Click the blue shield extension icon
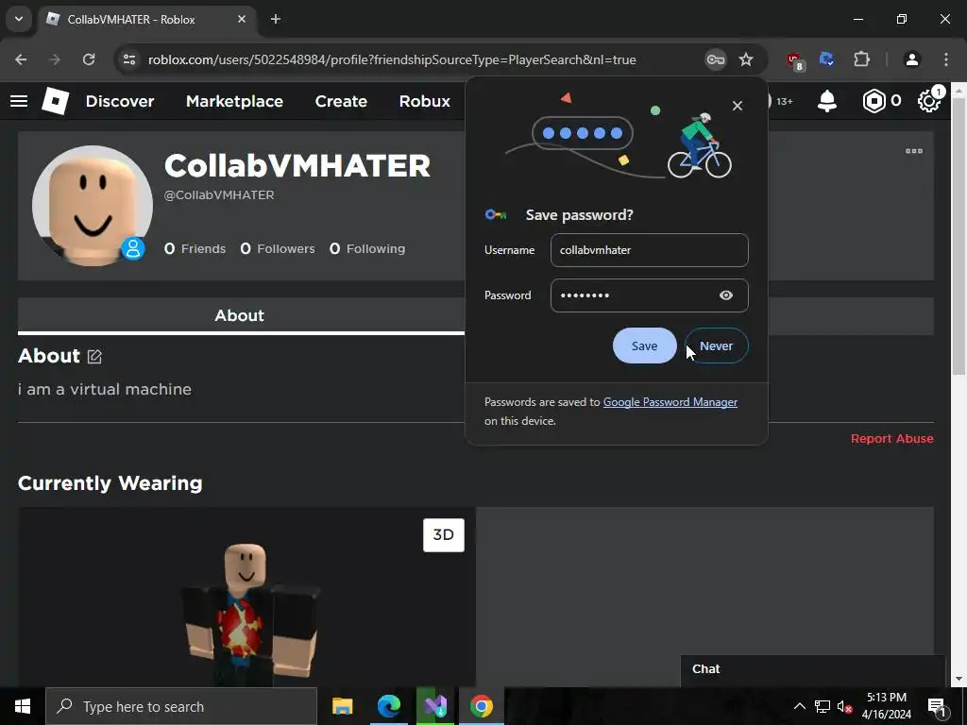967x725 pixels. (x=826, y=59)
